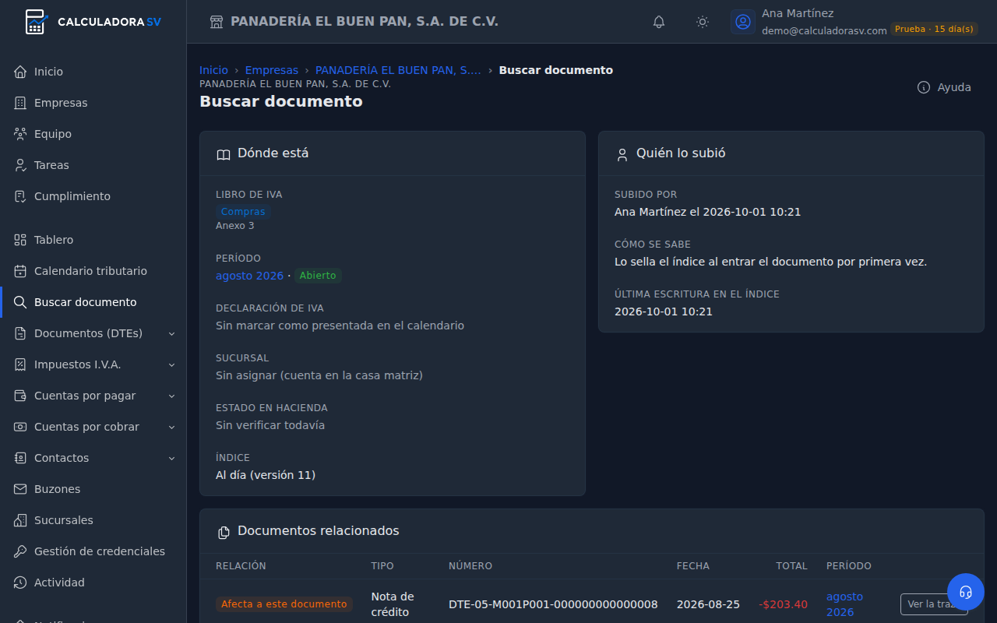Click the Buzones envelope icon
Viewport: 997px width, 623px height.
20,489
